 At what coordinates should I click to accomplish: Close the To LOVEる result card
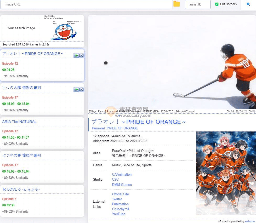click(81, 189)
